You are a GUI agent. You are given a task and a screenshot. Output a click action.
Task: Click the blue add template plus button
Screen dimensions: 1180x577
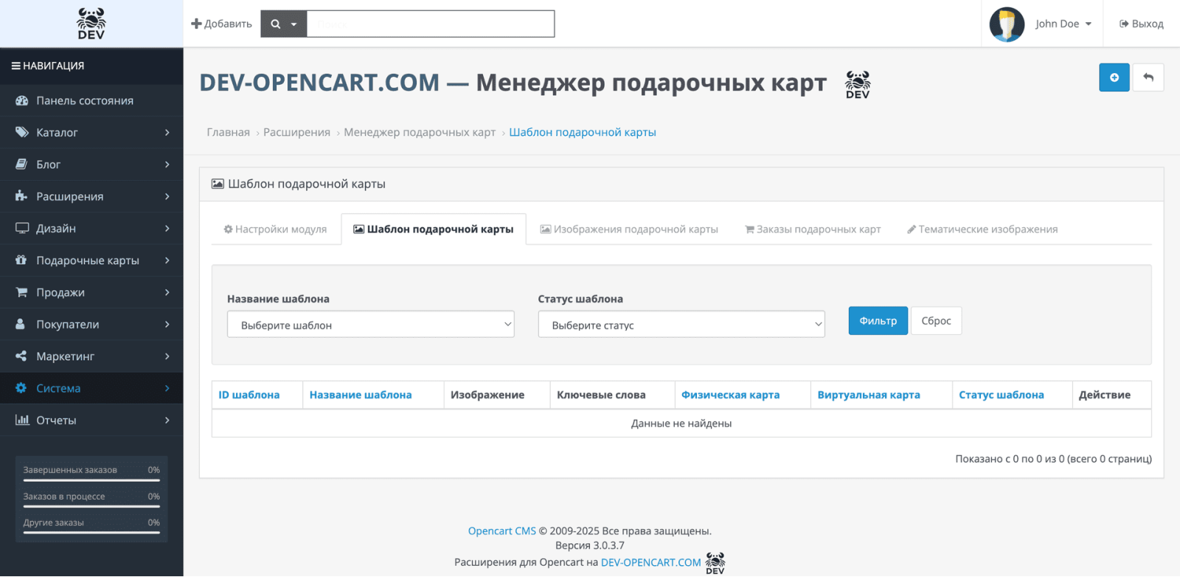(1114, 77)
